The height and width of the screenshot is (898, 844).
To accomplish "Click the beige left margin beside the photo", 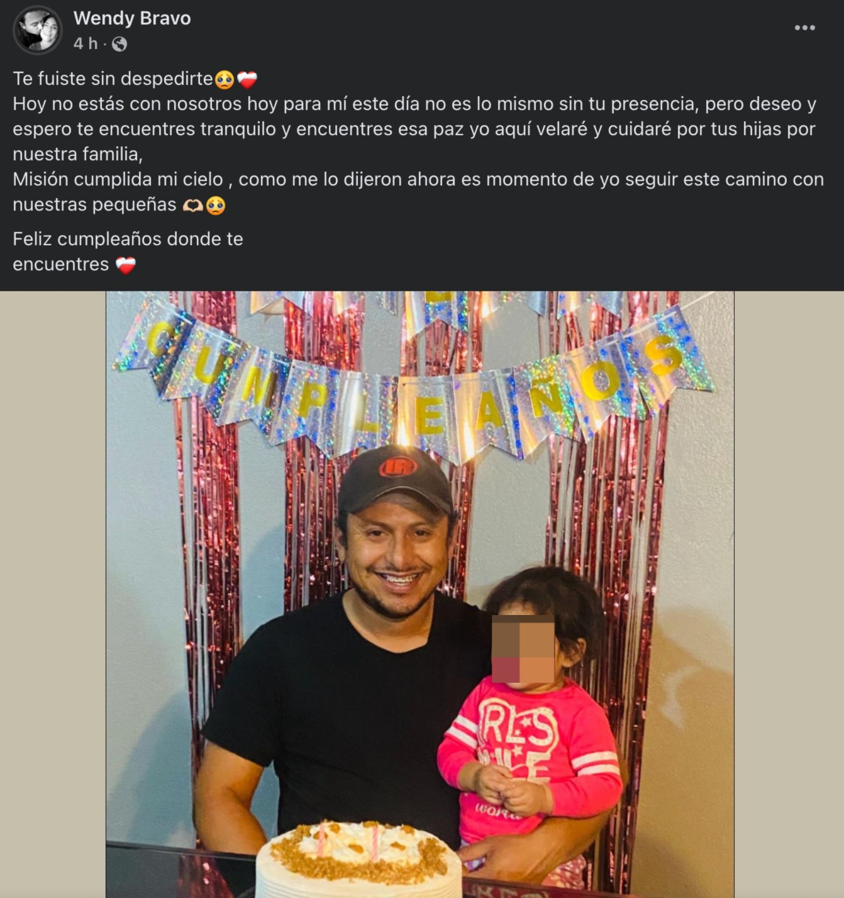I will (53, 594).
